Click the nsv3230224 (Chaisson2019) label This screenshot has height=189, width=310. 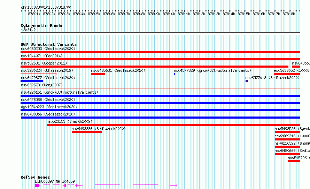pos(47,70)
